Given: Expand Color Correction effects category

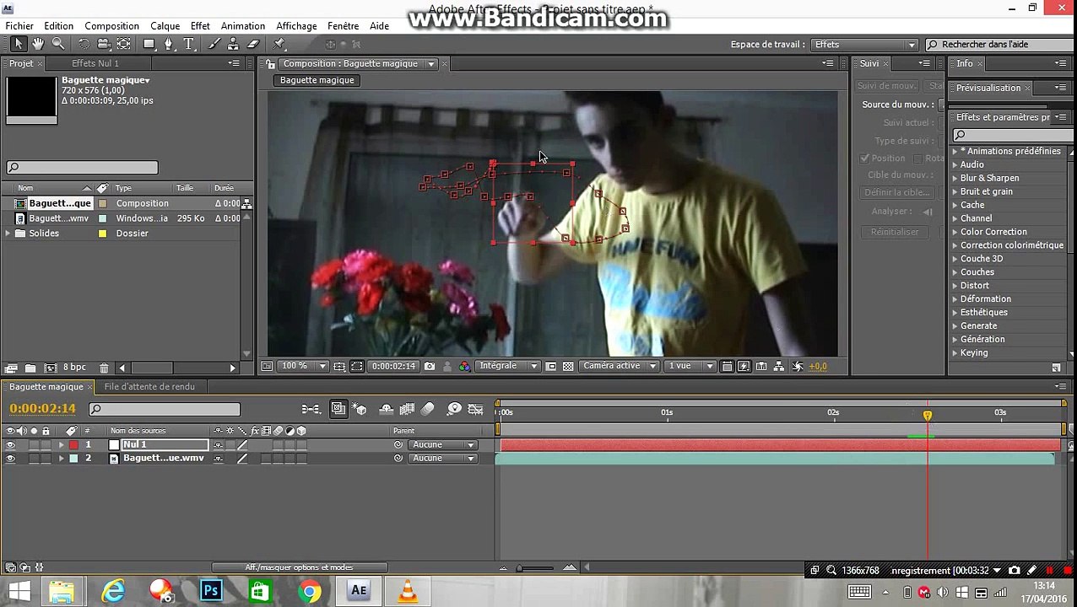Looking at the screenshot, I should [955, 232].
